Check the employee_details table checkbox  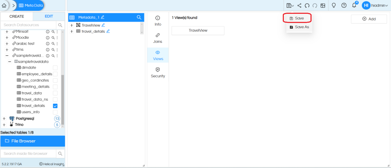coord(55,74)
